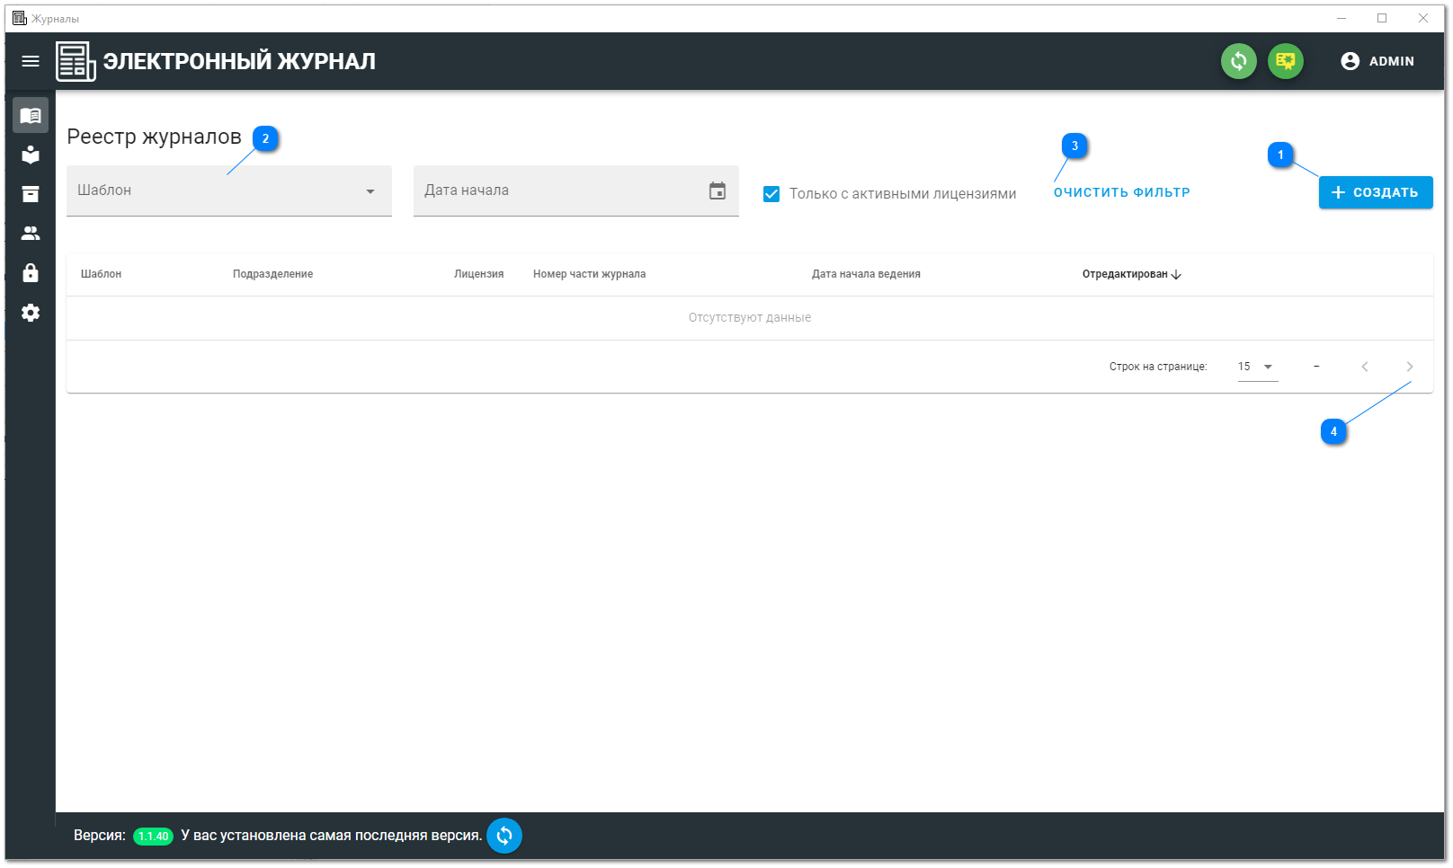Click the green license certificate icon

click(x=1285, y=61)
